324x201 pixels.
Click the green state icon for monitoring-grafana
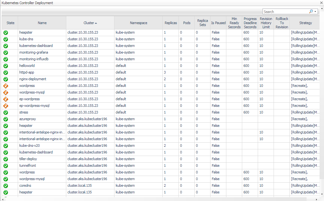[6, 53]
